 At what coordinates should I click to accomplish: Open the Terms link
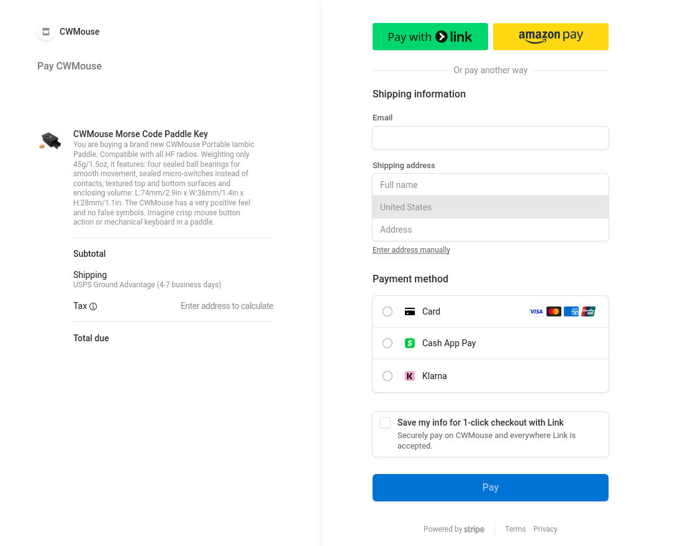coord(515,529)
